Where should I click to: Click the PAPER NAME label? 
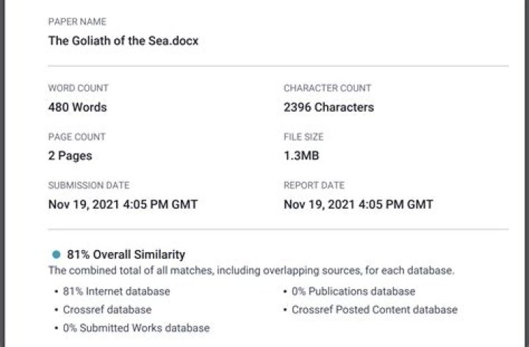pos(76,22)
